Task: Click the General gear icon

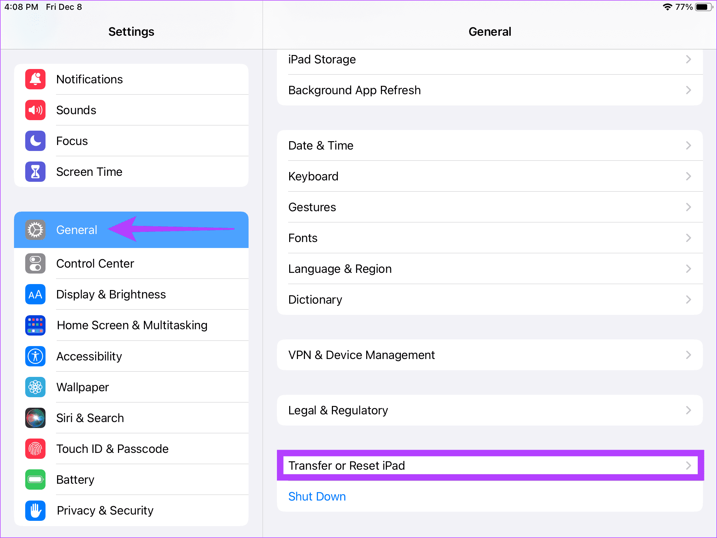Action: [x=35, y=230]
